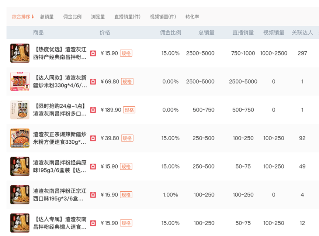Switch sorting to 视频销量(件)

point(163,17)
